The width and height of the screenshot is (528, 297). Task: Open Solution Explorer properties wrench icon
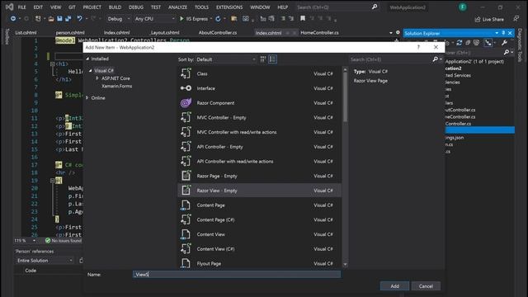coord(504,43)
